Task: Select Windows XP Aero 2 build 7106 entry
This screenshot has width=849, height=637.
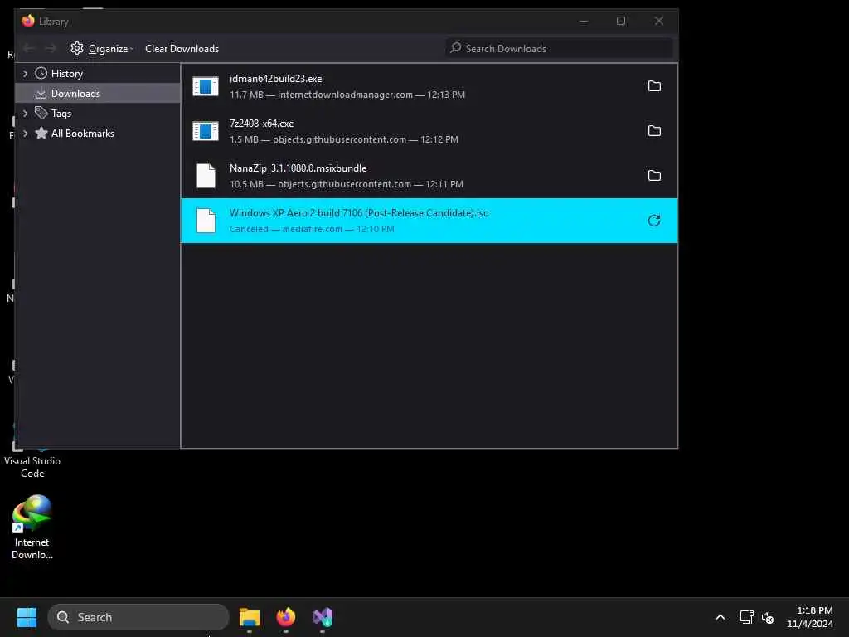Action: click(429, 221)
